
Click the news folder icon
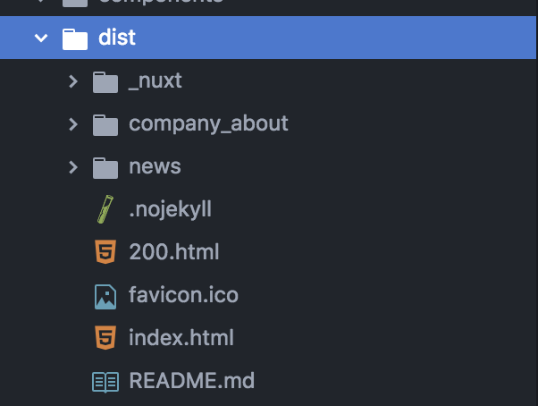[105, 168]
